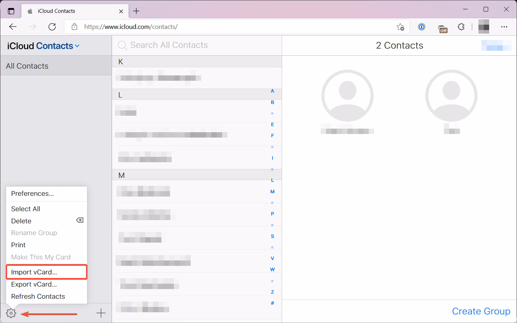Click the lock icon in the address bar
517x323 pixels.
[x=74, y=26]
